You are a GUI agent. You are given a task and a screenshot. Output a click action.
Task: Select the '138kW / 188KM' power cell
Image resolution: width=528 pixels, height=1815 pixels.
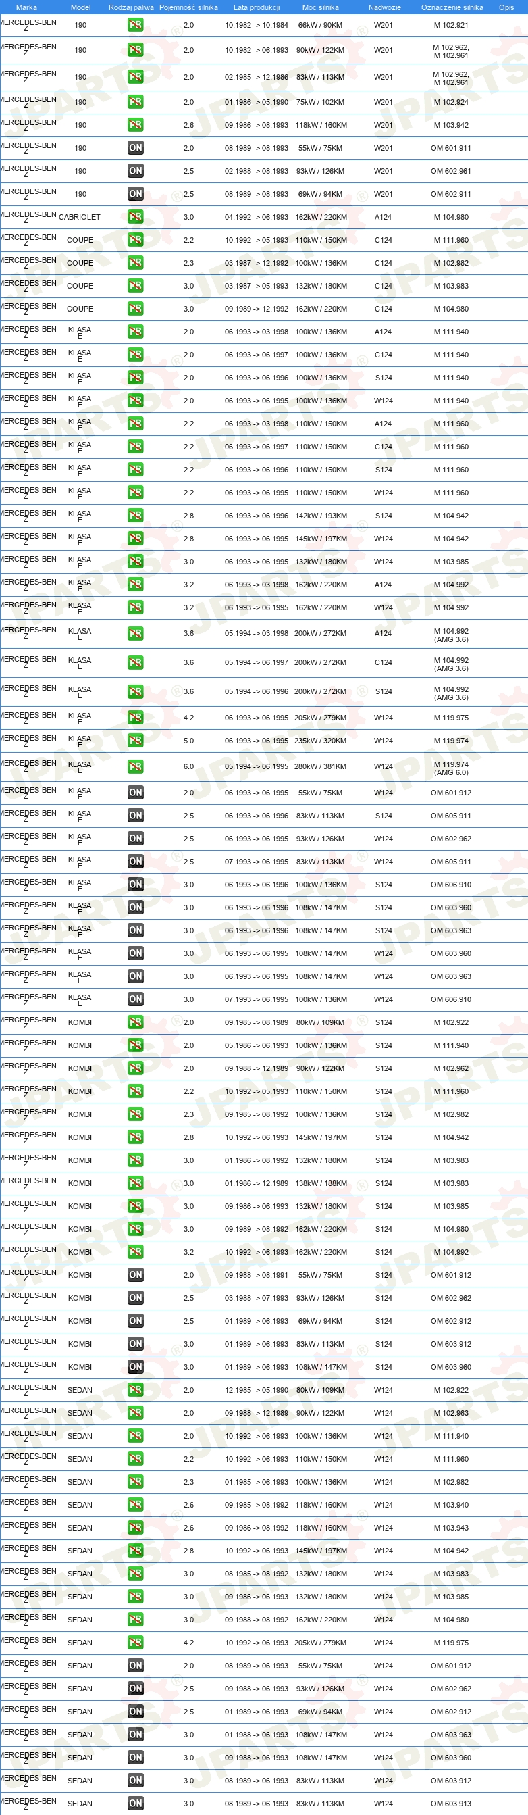(321, 1183)
